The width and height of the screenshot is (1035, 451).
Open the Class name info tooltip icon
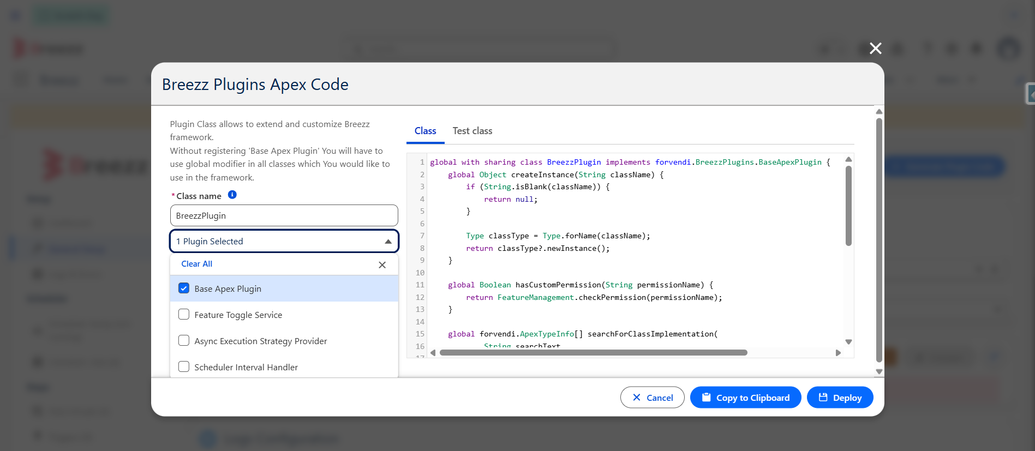tap(232, 195)
